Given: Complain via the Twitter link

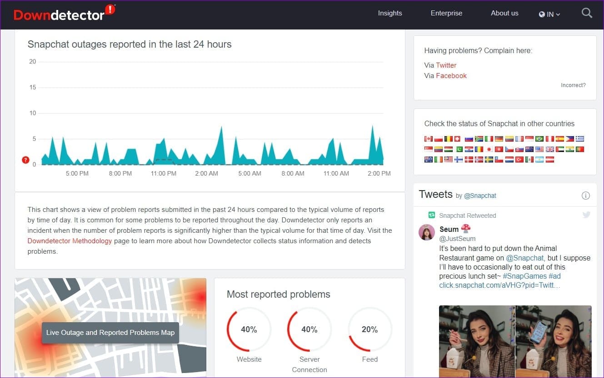Looking at the screenshot, I should 446,65.
